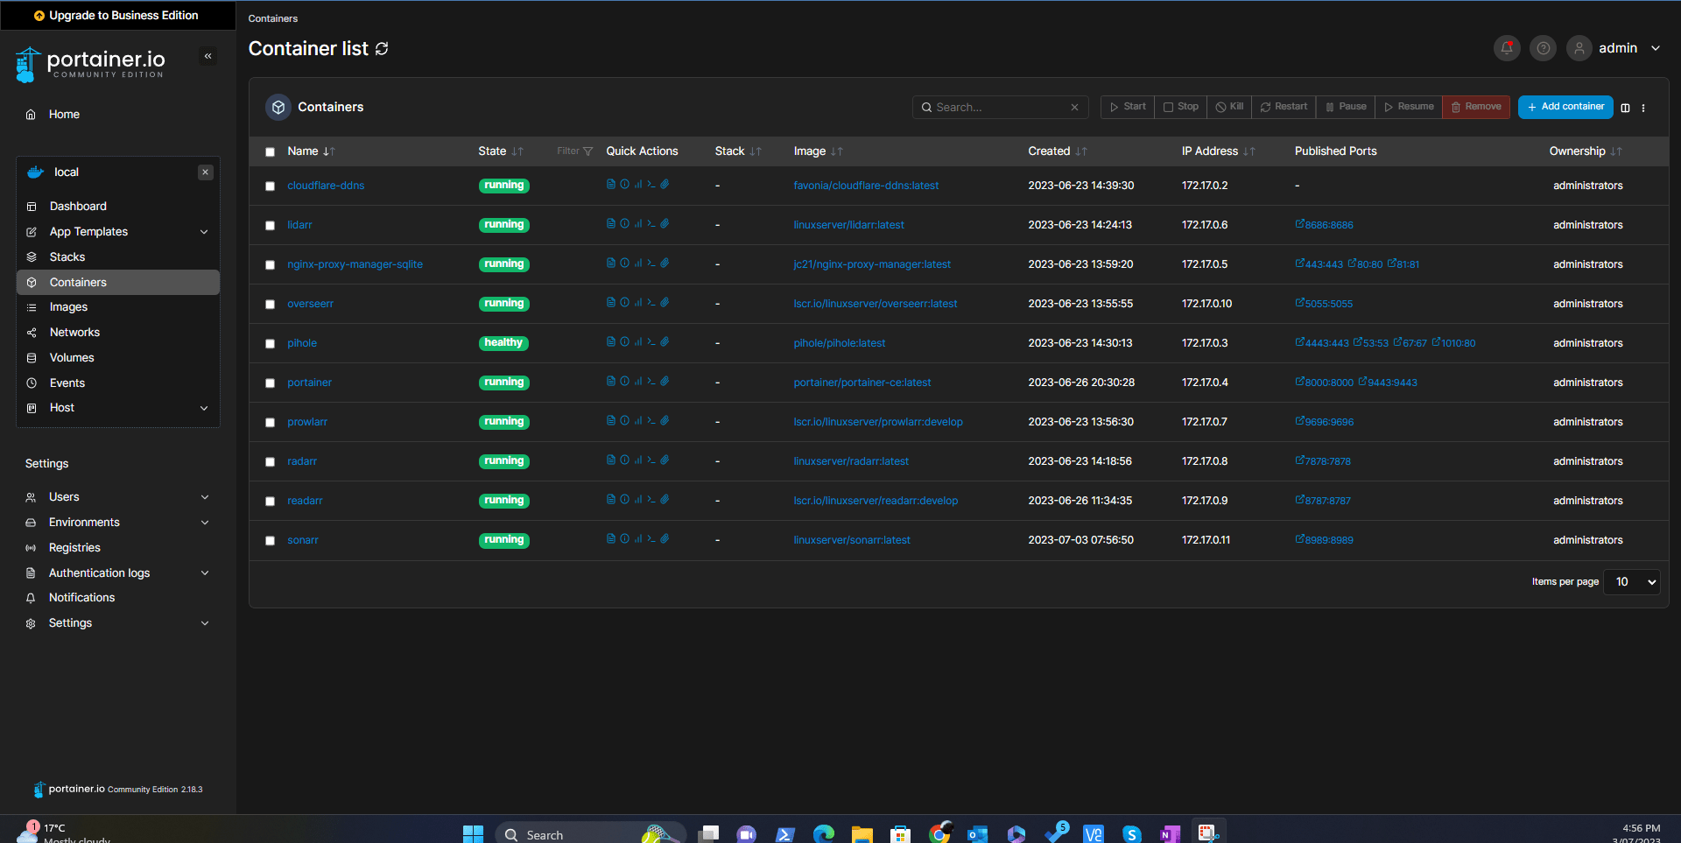Viewport: 1681px width, 843px height.
Task: Open published port 8686:8686 link
Action: (x=1324, y=225)
